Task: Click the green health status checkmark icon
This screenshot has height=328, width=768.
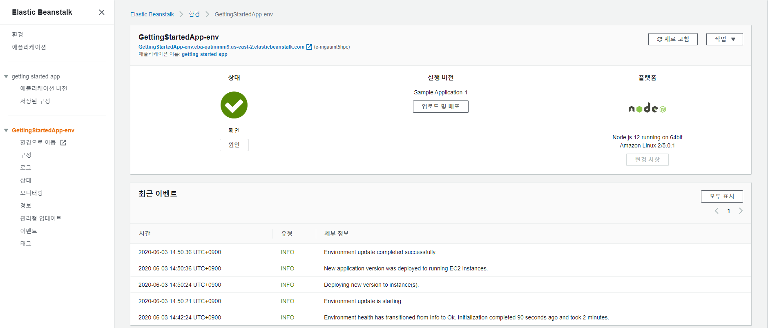Action: pyautogui.click(x=234, y=105)
